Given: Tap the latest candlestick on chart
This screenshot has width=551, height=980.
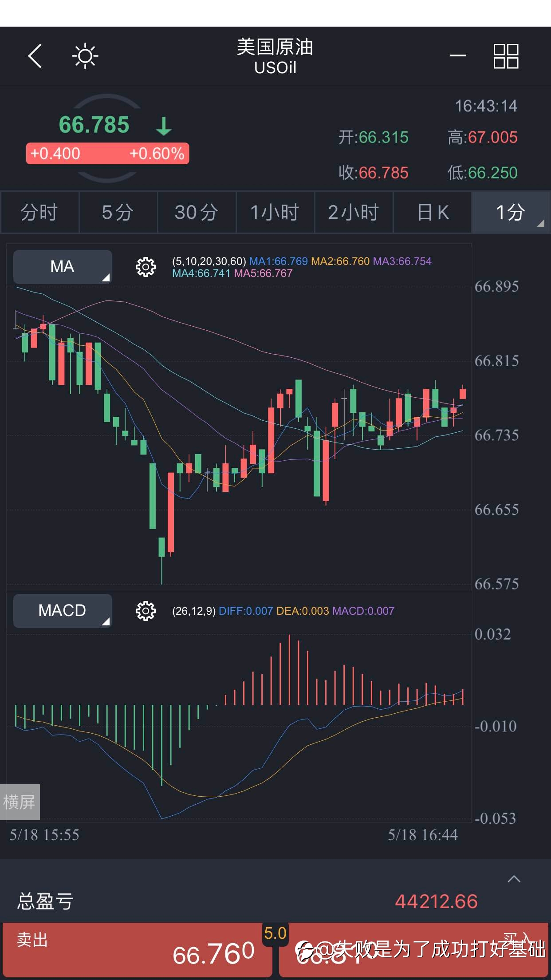Looking at the screenshot, I should [x=463, y=393].
